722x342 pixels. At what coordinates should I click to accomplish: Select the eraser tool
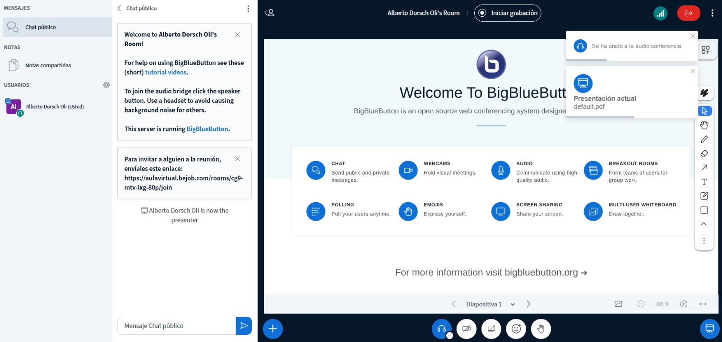[704, 153]
